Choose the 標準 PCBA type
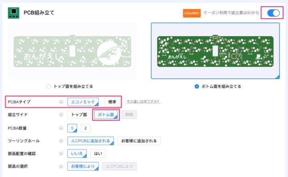288x177 pixels. tap(112, 102)
